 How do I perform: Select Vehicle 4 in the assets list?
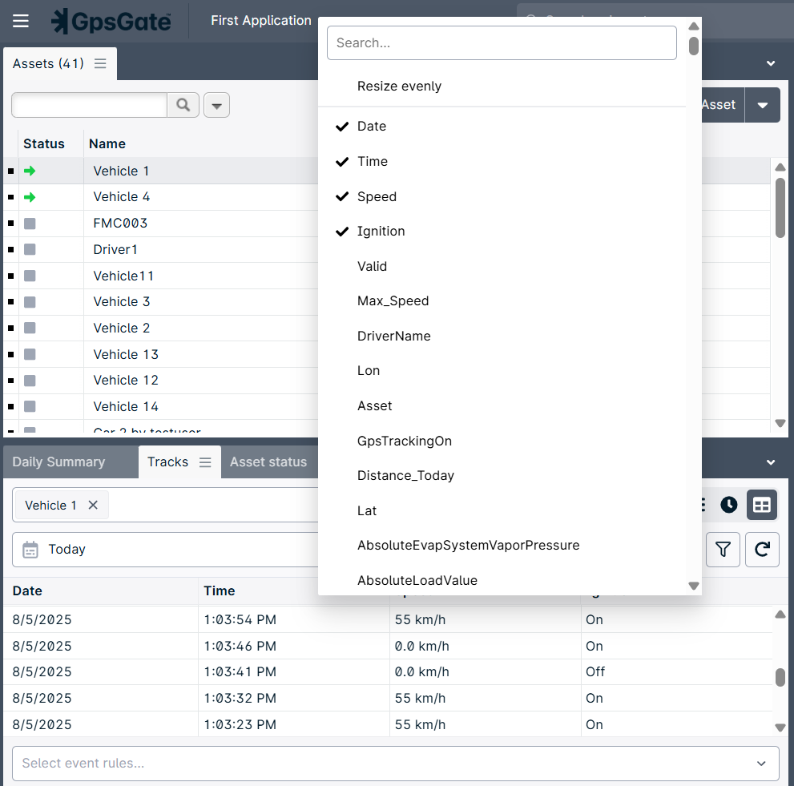click(x=121, y=196)
